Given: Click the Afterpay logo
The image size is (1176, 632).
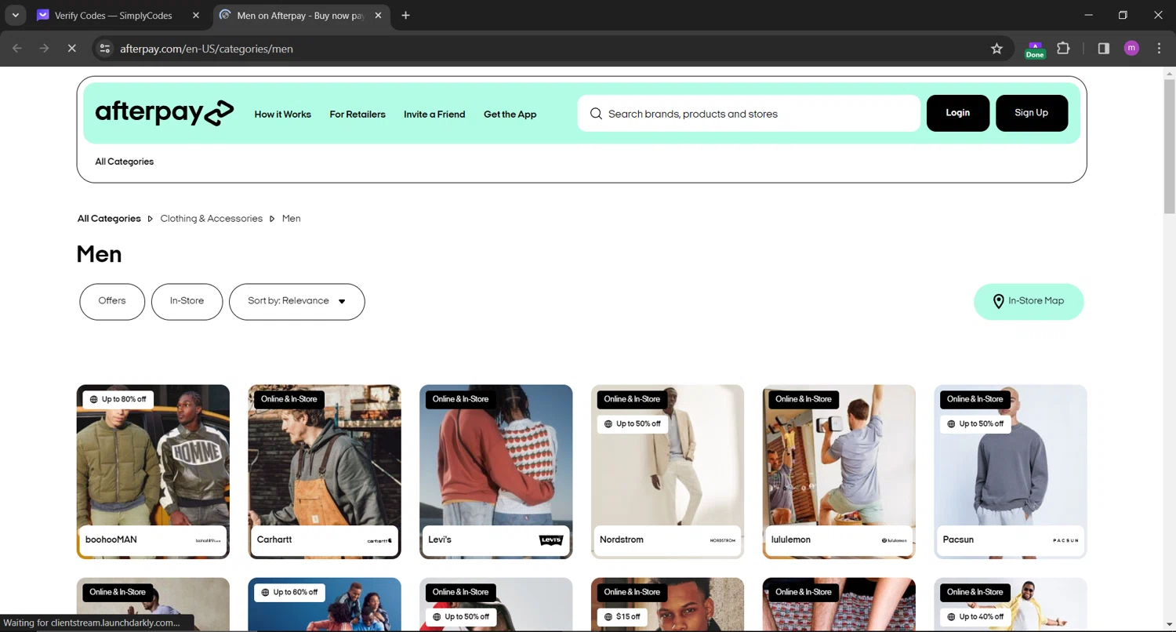Looking at the screenshot, I should point(165,113).
